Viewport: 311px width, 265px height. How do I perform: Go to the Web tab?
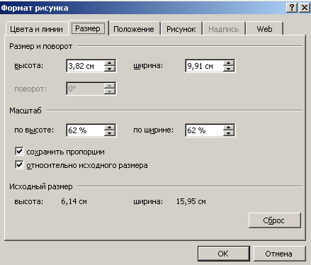coord(264,29)
